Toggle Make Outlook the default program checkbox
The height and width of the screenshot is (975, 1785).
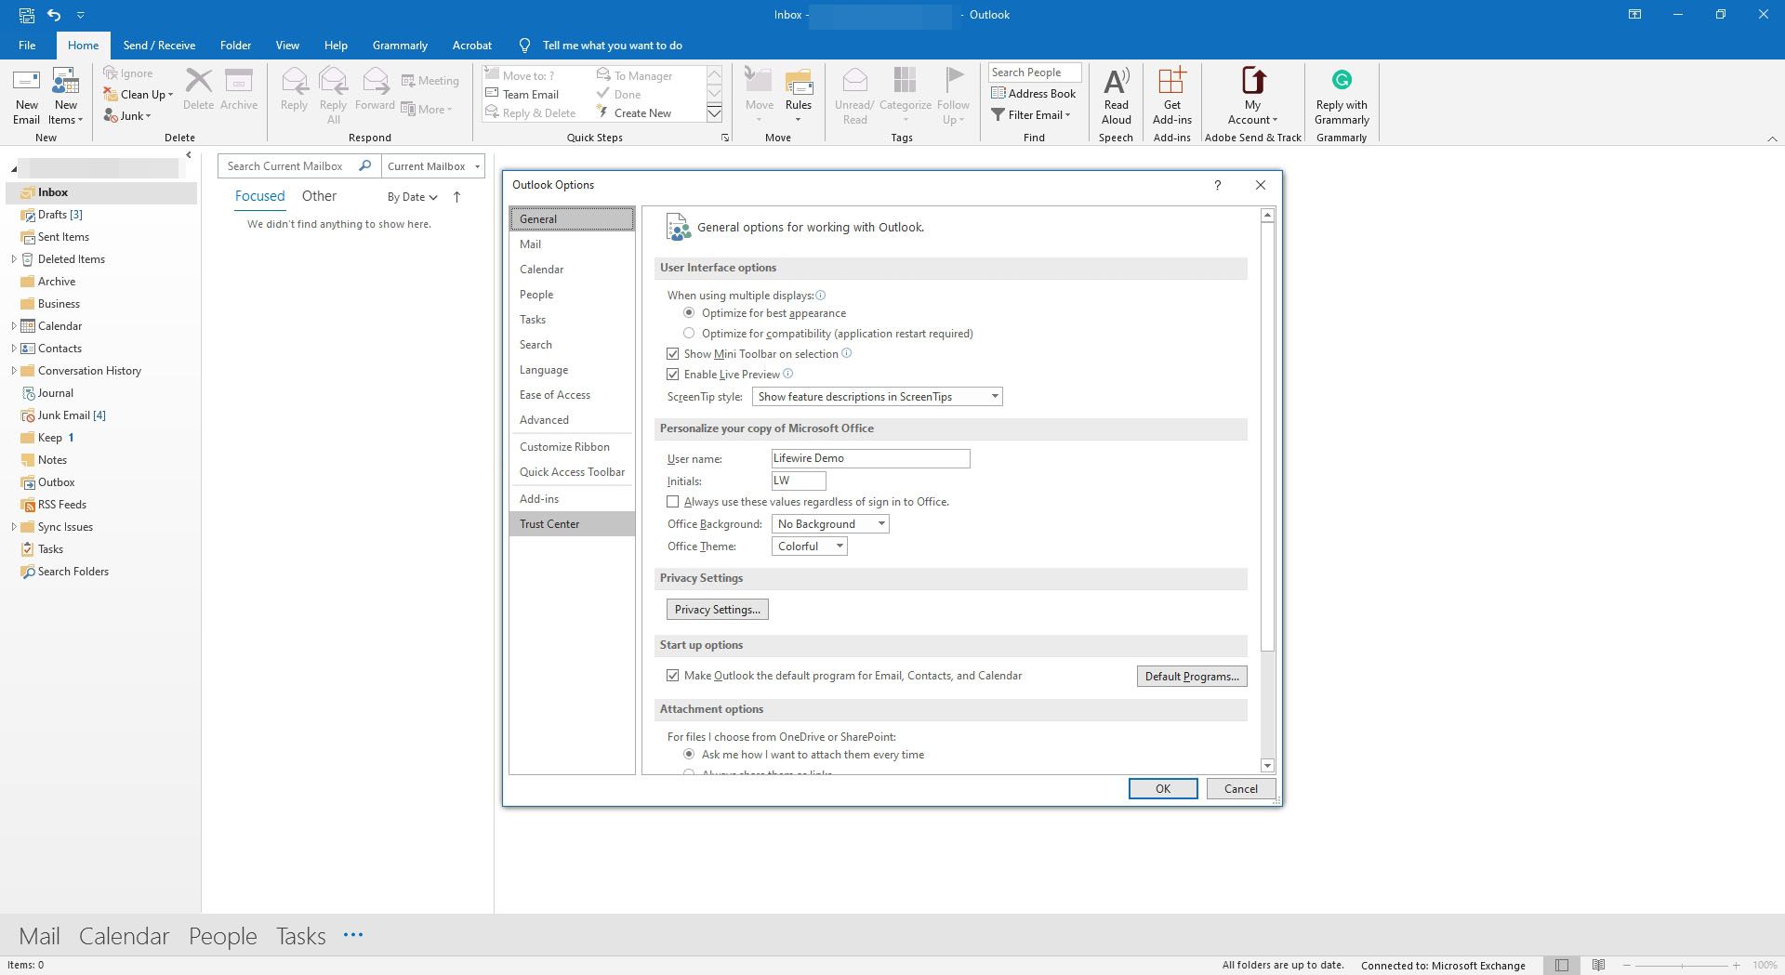tap(673, 676)
